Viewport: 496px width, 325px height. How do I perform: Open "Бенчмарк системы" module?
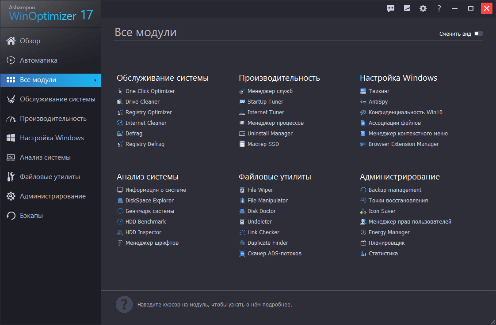pyautogui.click(x=146, y=211)
